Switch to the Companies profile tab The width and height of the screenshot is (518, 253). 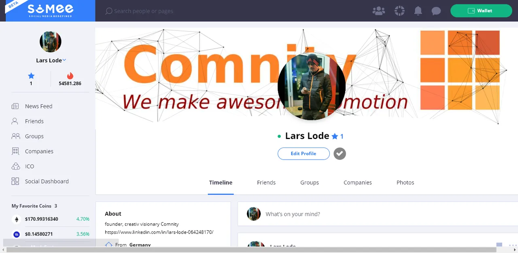pos(358,183)
